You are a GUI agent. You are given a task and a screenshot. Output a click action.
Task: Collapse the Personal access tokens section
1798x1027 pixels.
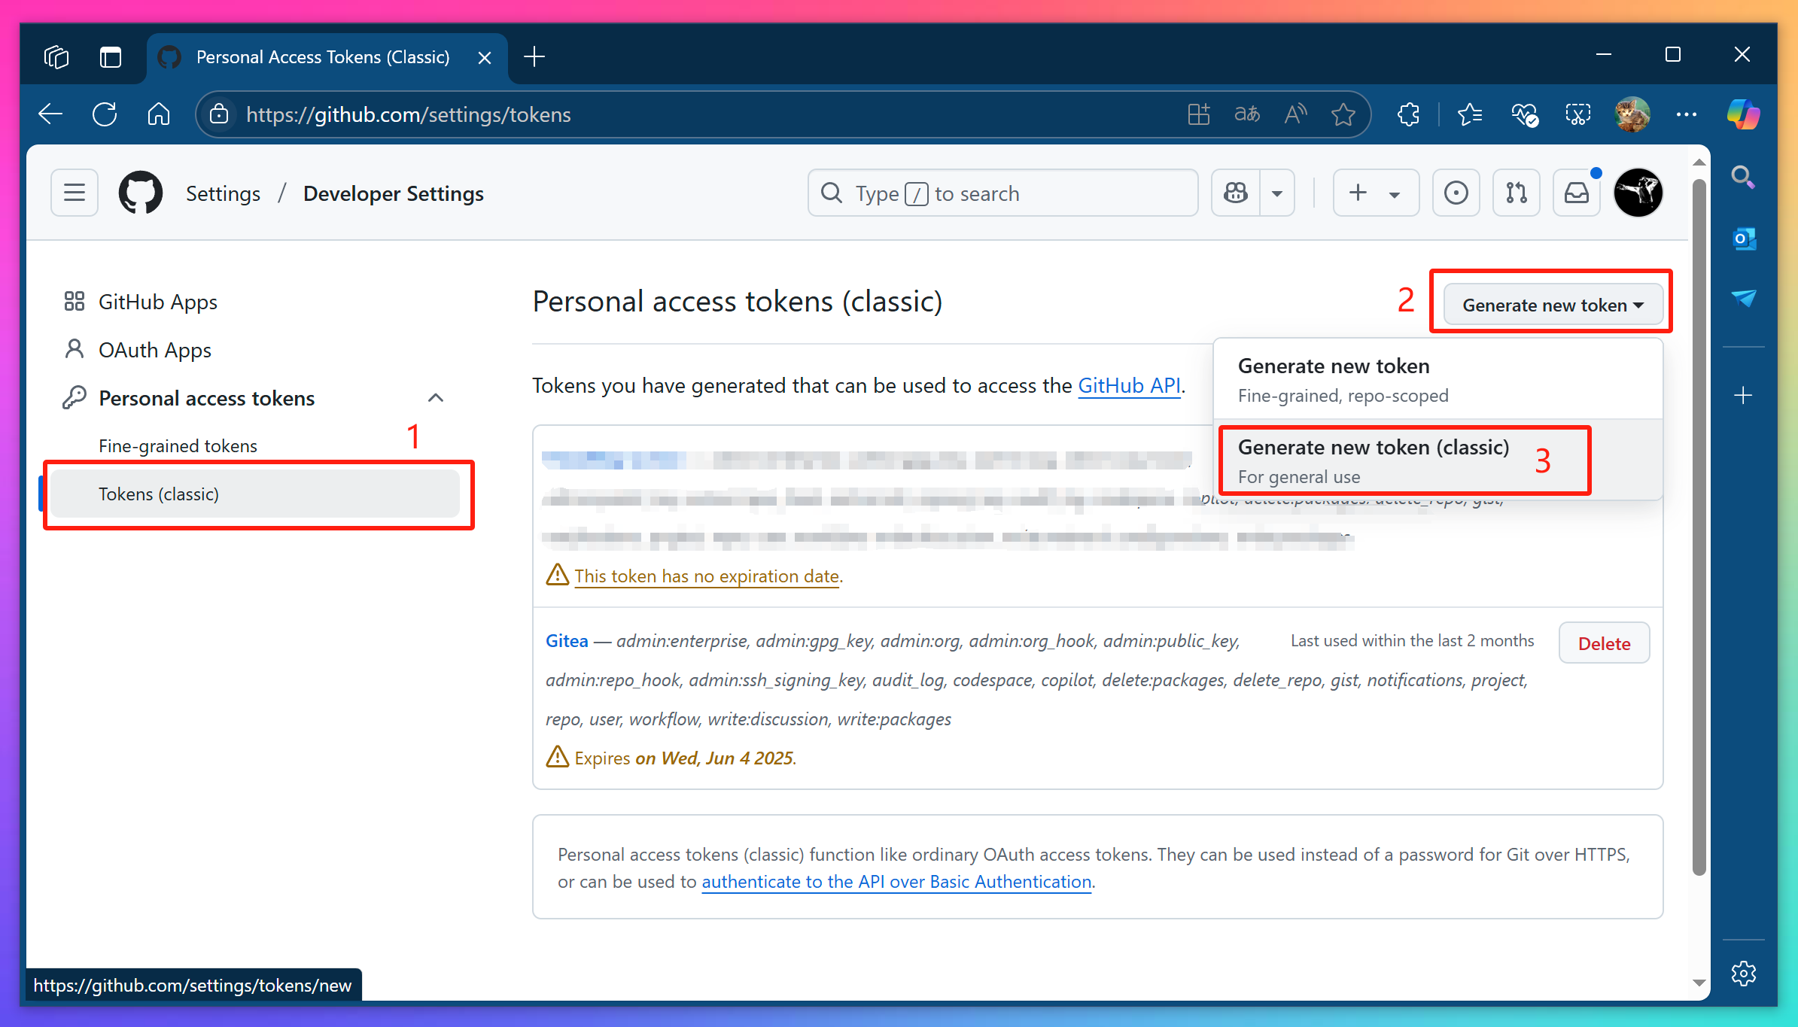pyautogui.click(x=435, y=398)
